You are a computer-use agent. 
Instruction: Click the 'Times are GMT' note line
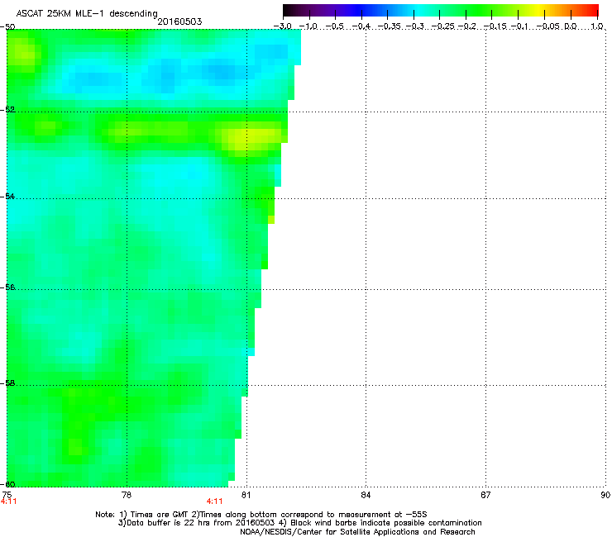click(261, 515)
